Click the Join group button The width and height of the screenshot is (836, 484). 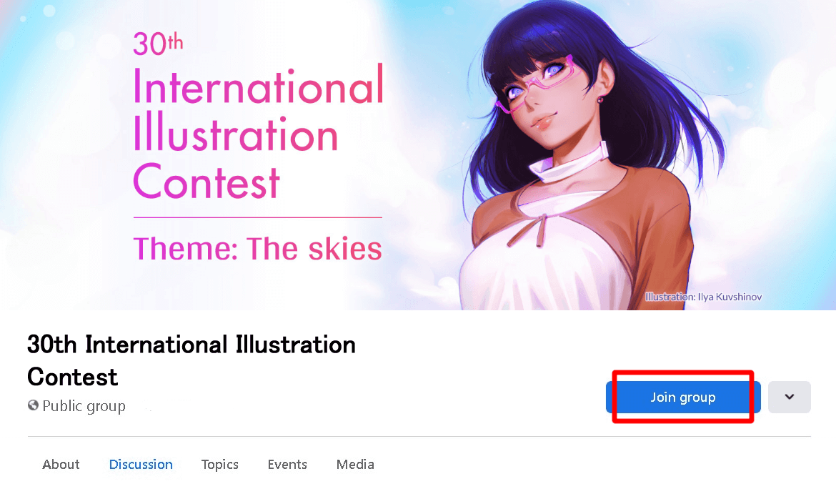coord(683,397)
